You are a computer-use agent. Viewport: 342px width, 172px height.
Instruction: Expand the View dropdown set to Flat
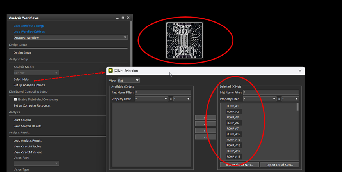click(128, 81)
